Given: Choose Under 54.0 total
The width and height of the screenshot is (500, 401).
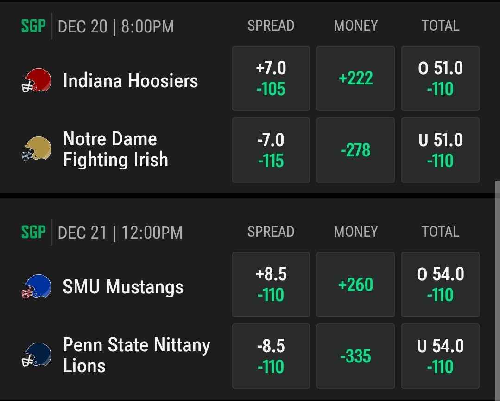Looking at the screenshot, I should pyautogui.click(x=440, y=356).
